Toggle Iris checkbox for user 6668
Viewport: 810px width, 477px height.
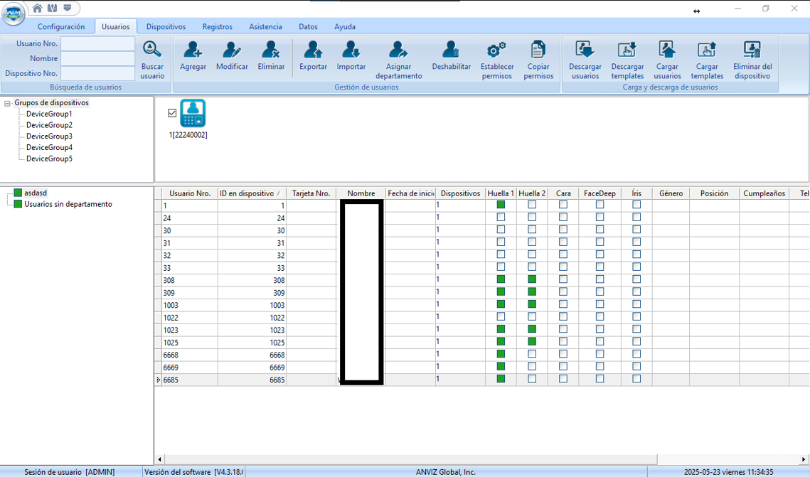pyautogui.click(x=636, y=354)
